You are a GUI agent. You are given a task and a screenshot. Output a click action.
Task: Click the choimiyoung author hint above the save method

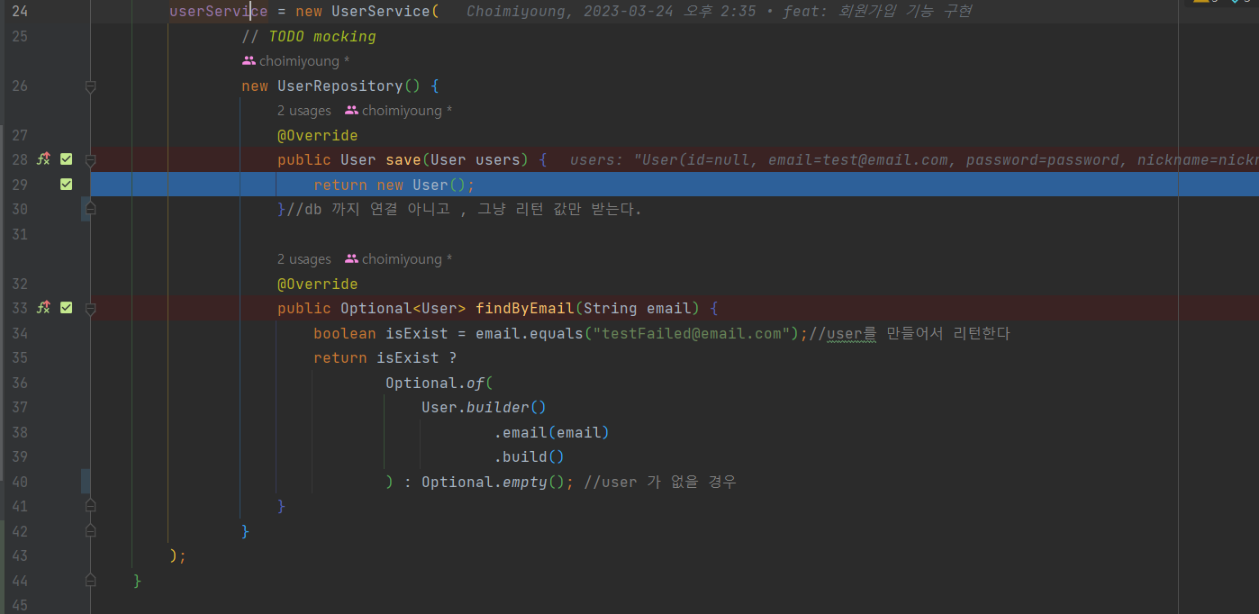pos(399,111)
